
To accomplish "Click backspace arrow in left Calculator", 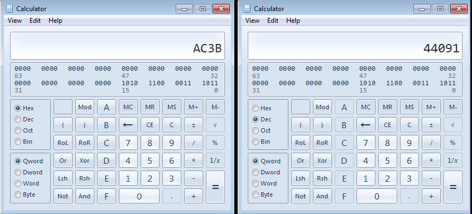I will [128, 125].
